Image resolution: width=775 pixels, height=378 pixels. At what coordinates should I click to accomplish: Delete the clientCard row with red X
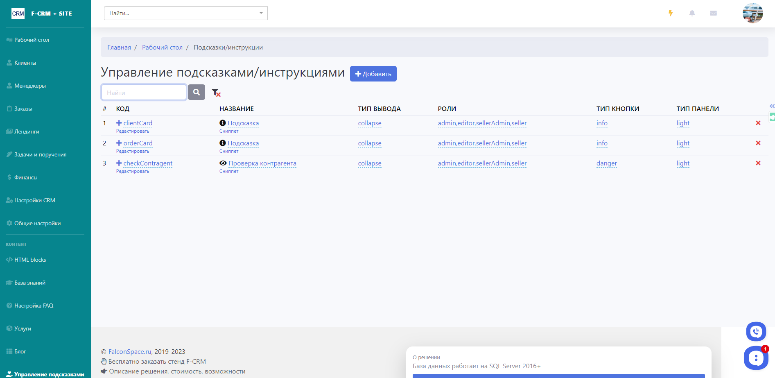click(x=758, y=123)
